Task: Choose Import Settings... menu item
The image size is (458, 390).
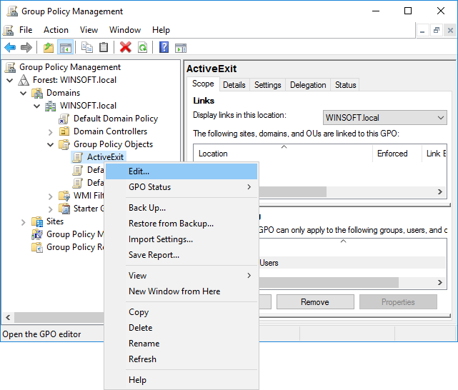Action: tap(181, 239)
